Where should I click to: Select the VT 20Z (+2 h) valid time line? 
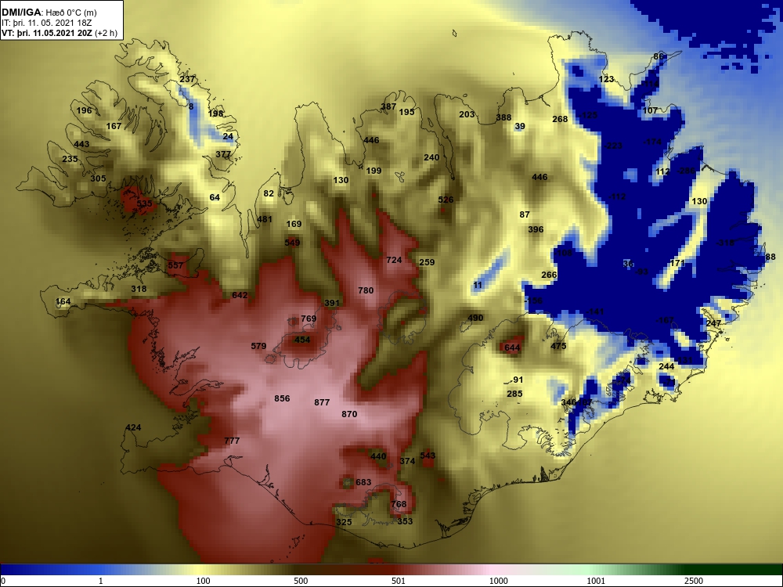[60, 33]
